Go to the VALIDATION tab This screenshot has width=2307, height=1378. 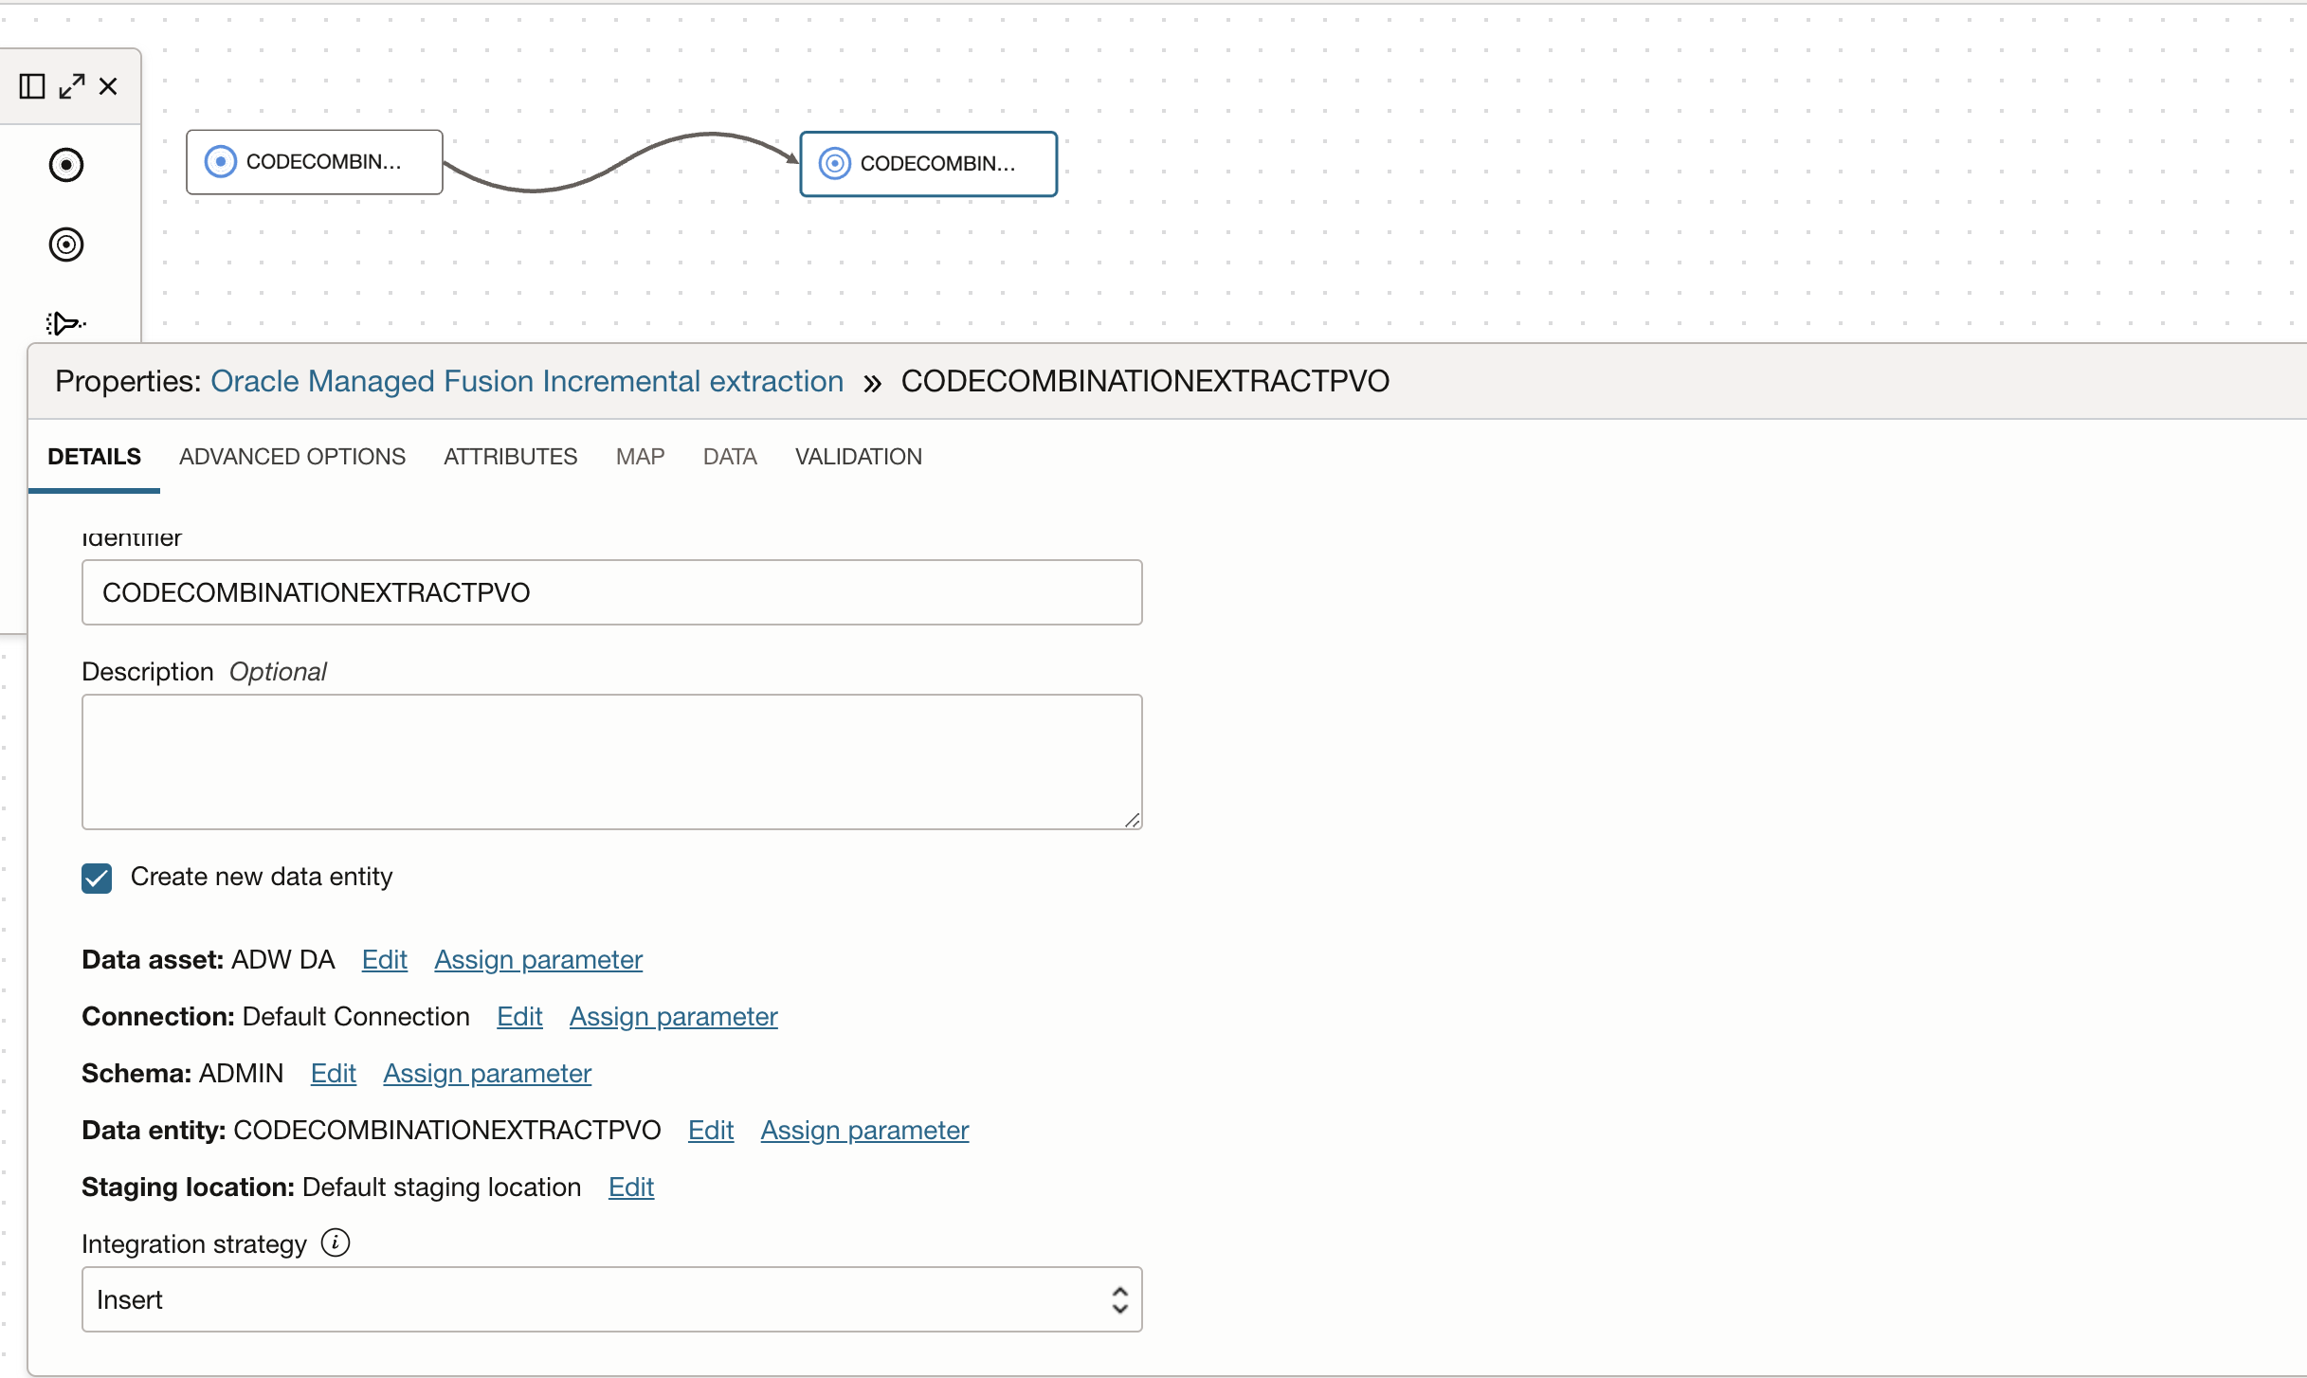(x=858, y=457)
